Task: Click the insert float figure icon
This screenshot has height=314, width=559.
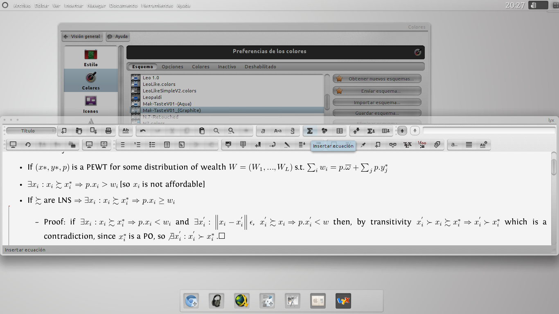Action: pos(228,144)
